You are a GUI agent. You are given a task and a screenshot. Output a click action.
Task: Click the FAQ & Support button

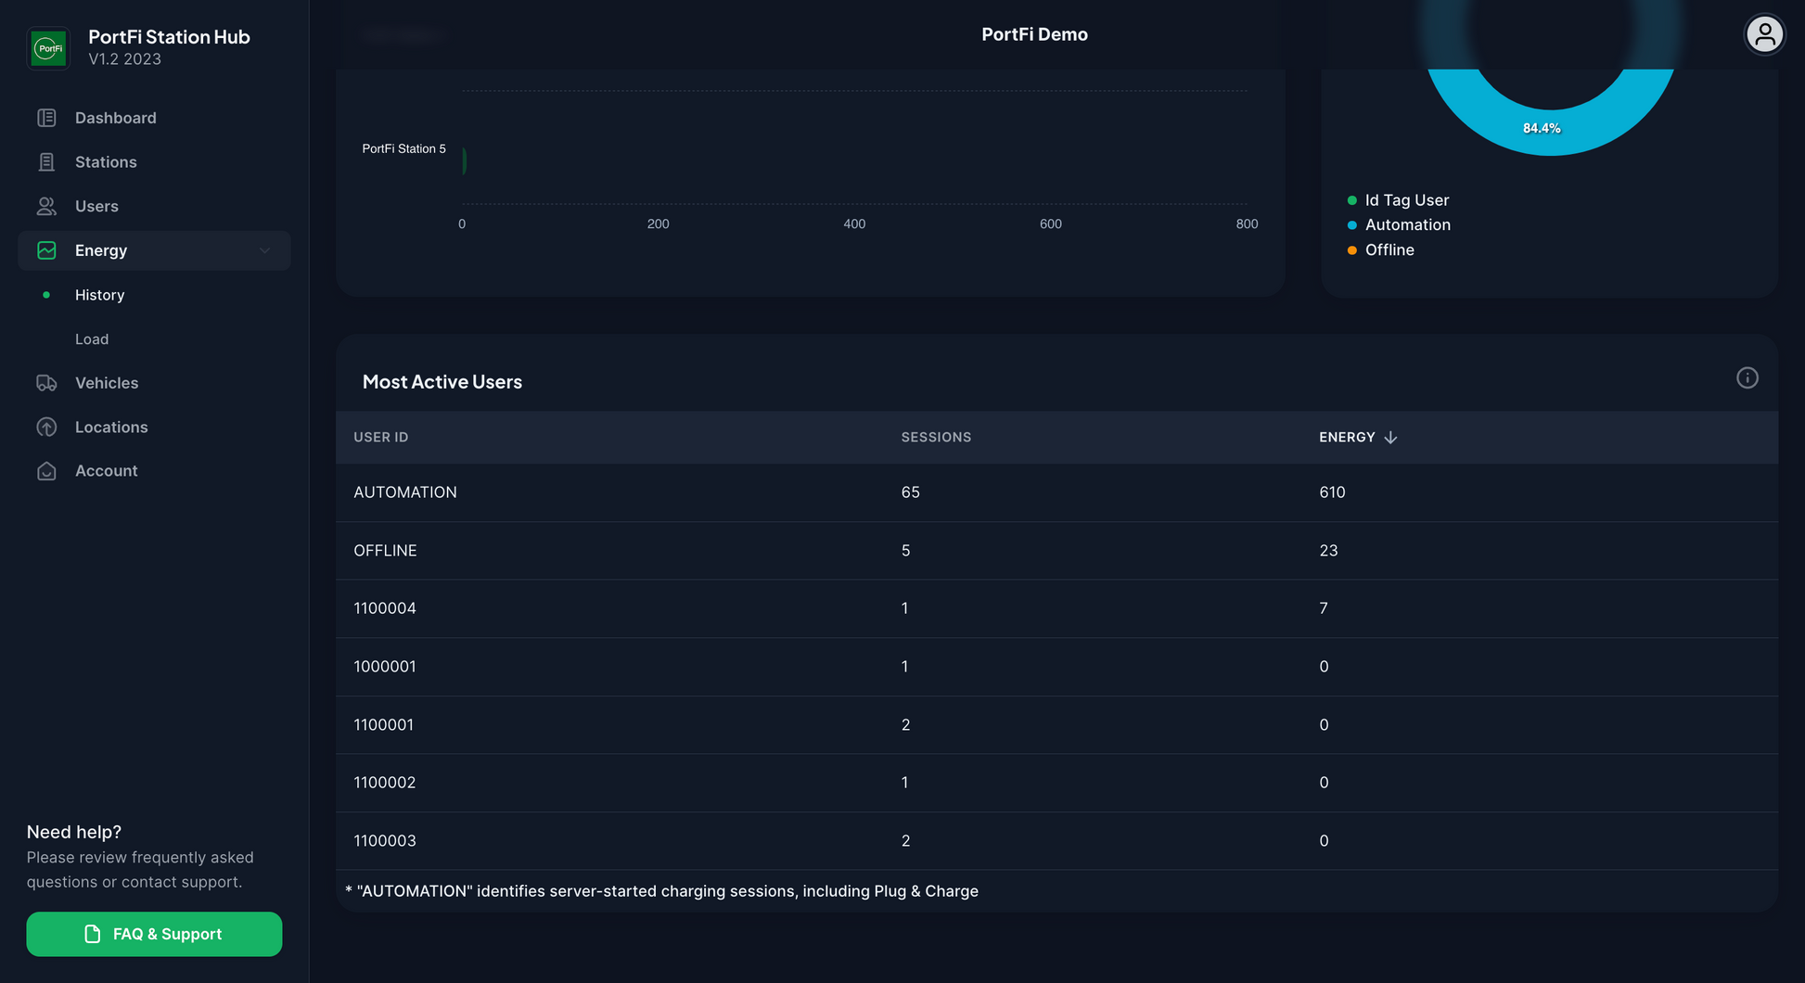[x=154, y=934]
